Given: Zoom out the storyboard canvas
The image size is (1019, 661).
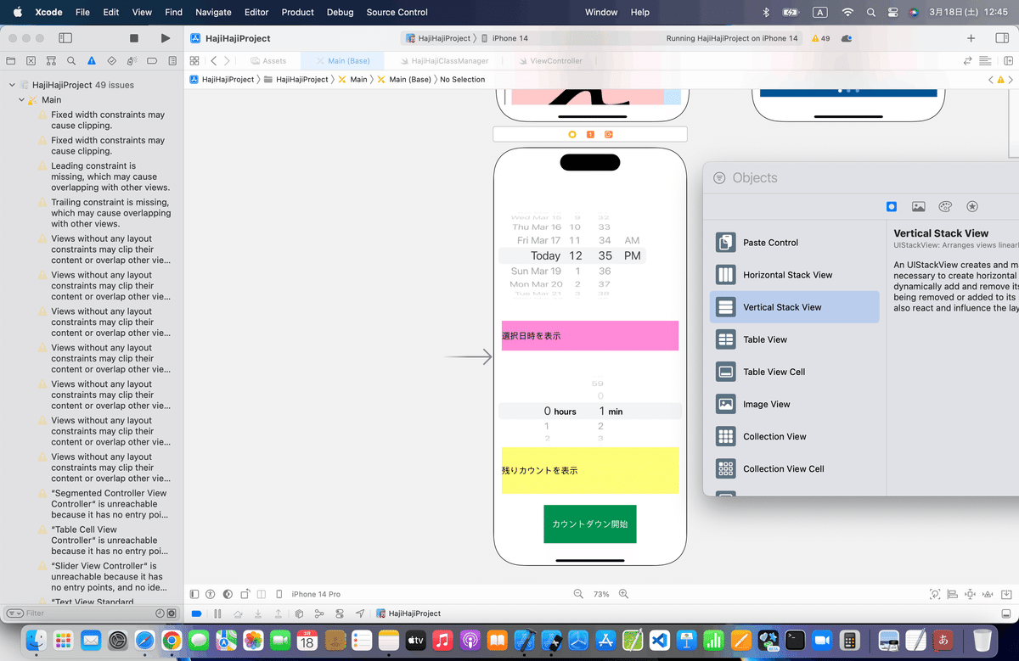Looking at the screenshot, I should (578, 594).
